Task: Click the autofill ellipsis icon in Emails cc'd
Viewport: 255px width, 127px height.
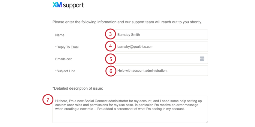Action: 202,59
